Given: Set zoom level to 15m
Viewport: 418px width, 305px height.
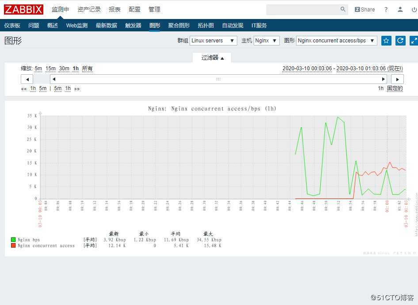Looking at the screenshot, I should point(50,69).
